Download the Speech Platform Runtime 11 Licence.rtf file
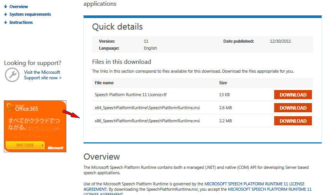Image resolution: width=332 pixels, height=195 pixels. (x=293, y=95)
